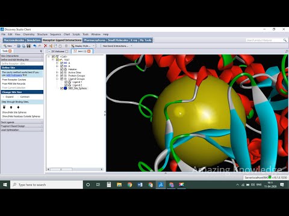Click the Discovery Studio taskbar icon
289x216 pixels.
coord(161,185)
